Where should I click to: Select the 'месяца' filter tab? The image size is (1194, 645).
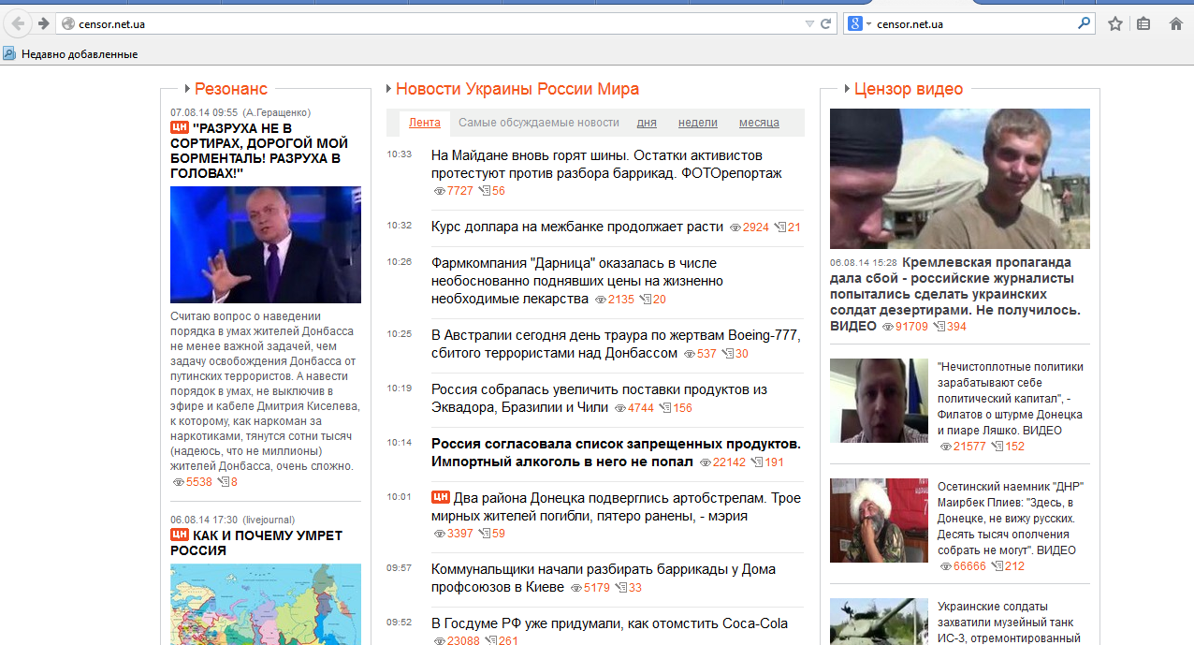[759, 123]
